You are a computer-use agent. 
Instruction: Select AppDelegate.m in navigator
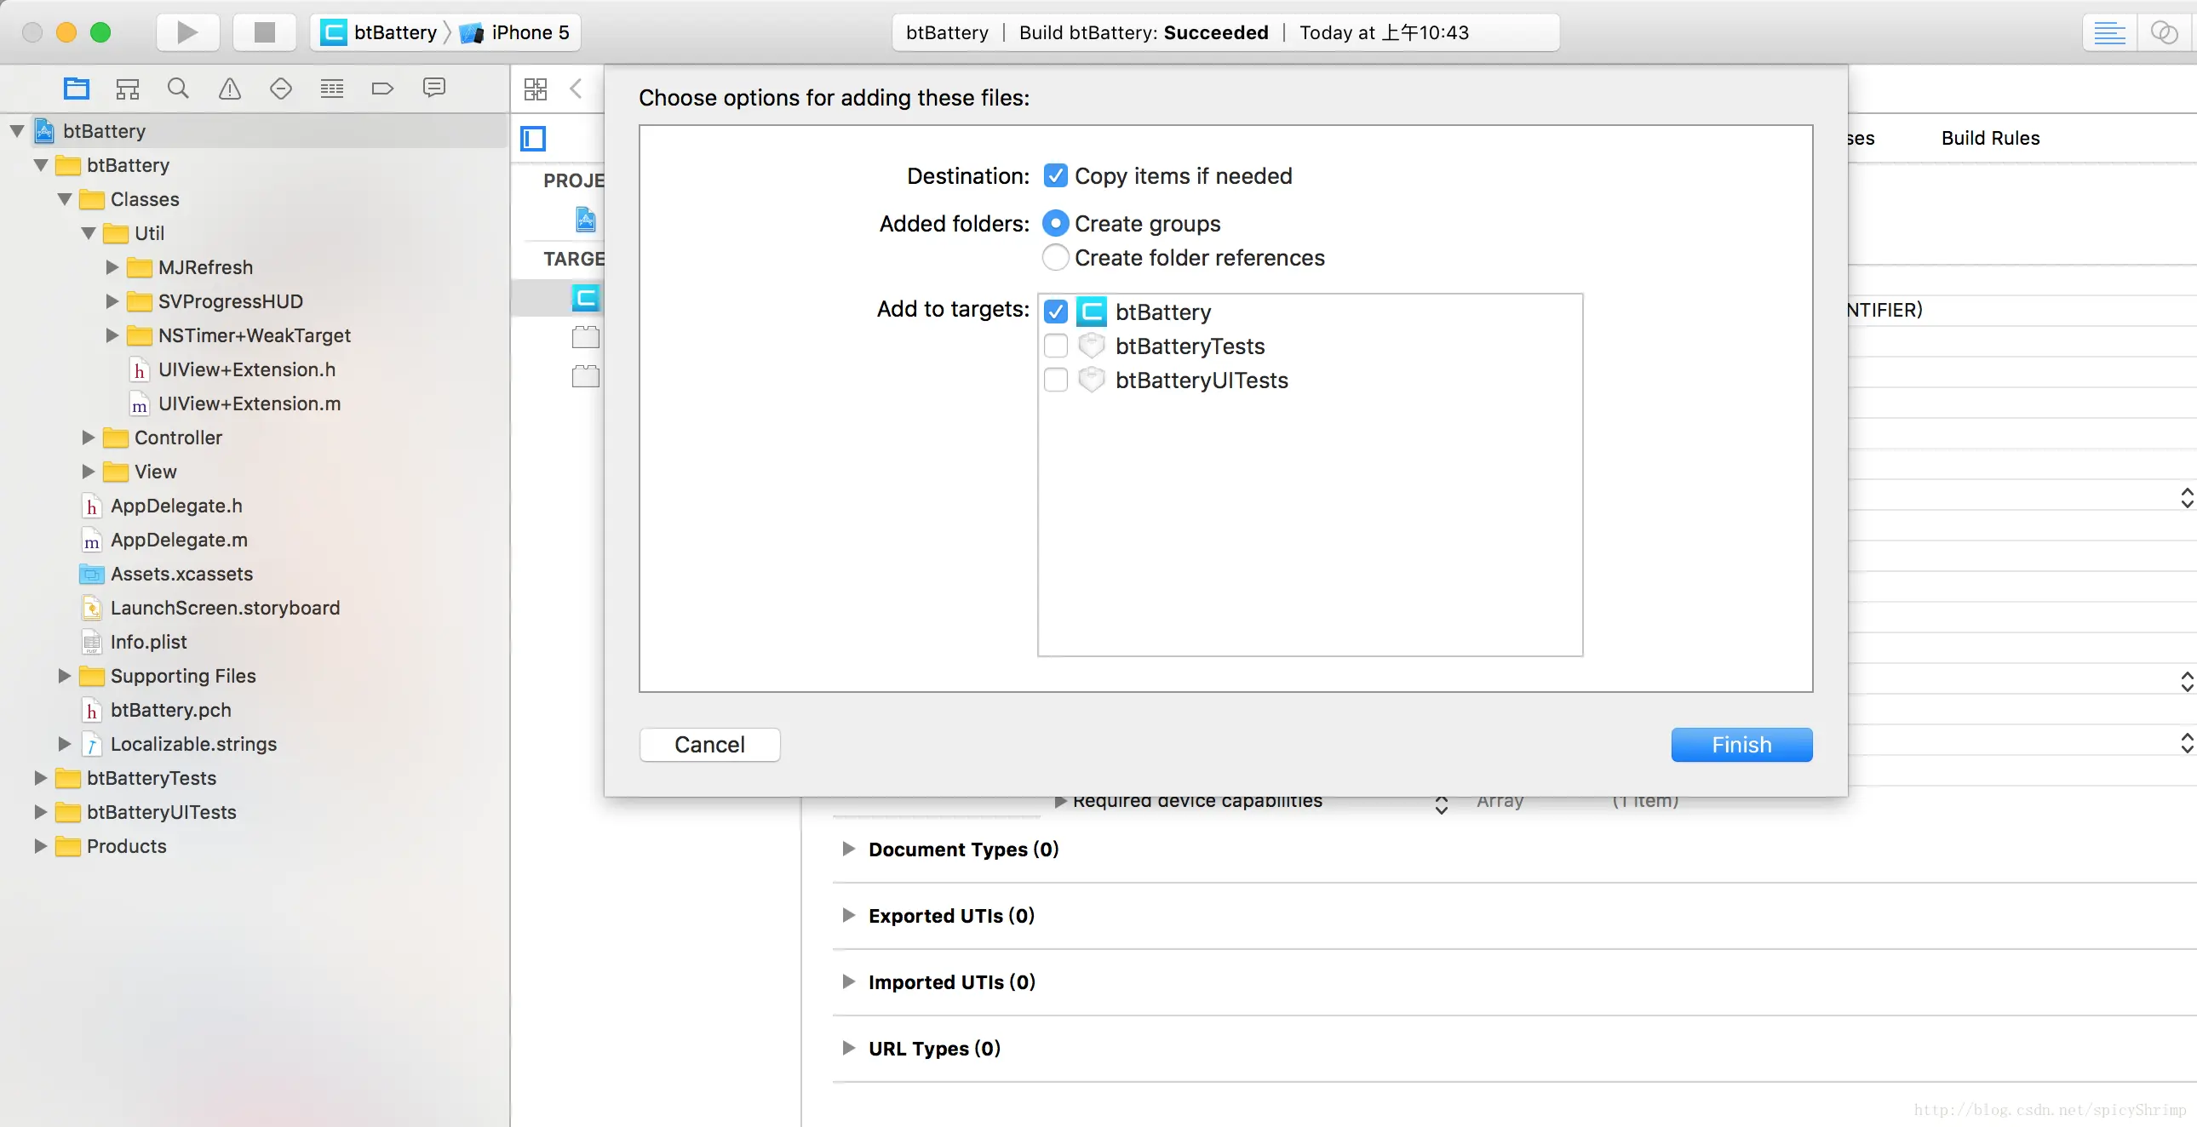coord(178,540)
